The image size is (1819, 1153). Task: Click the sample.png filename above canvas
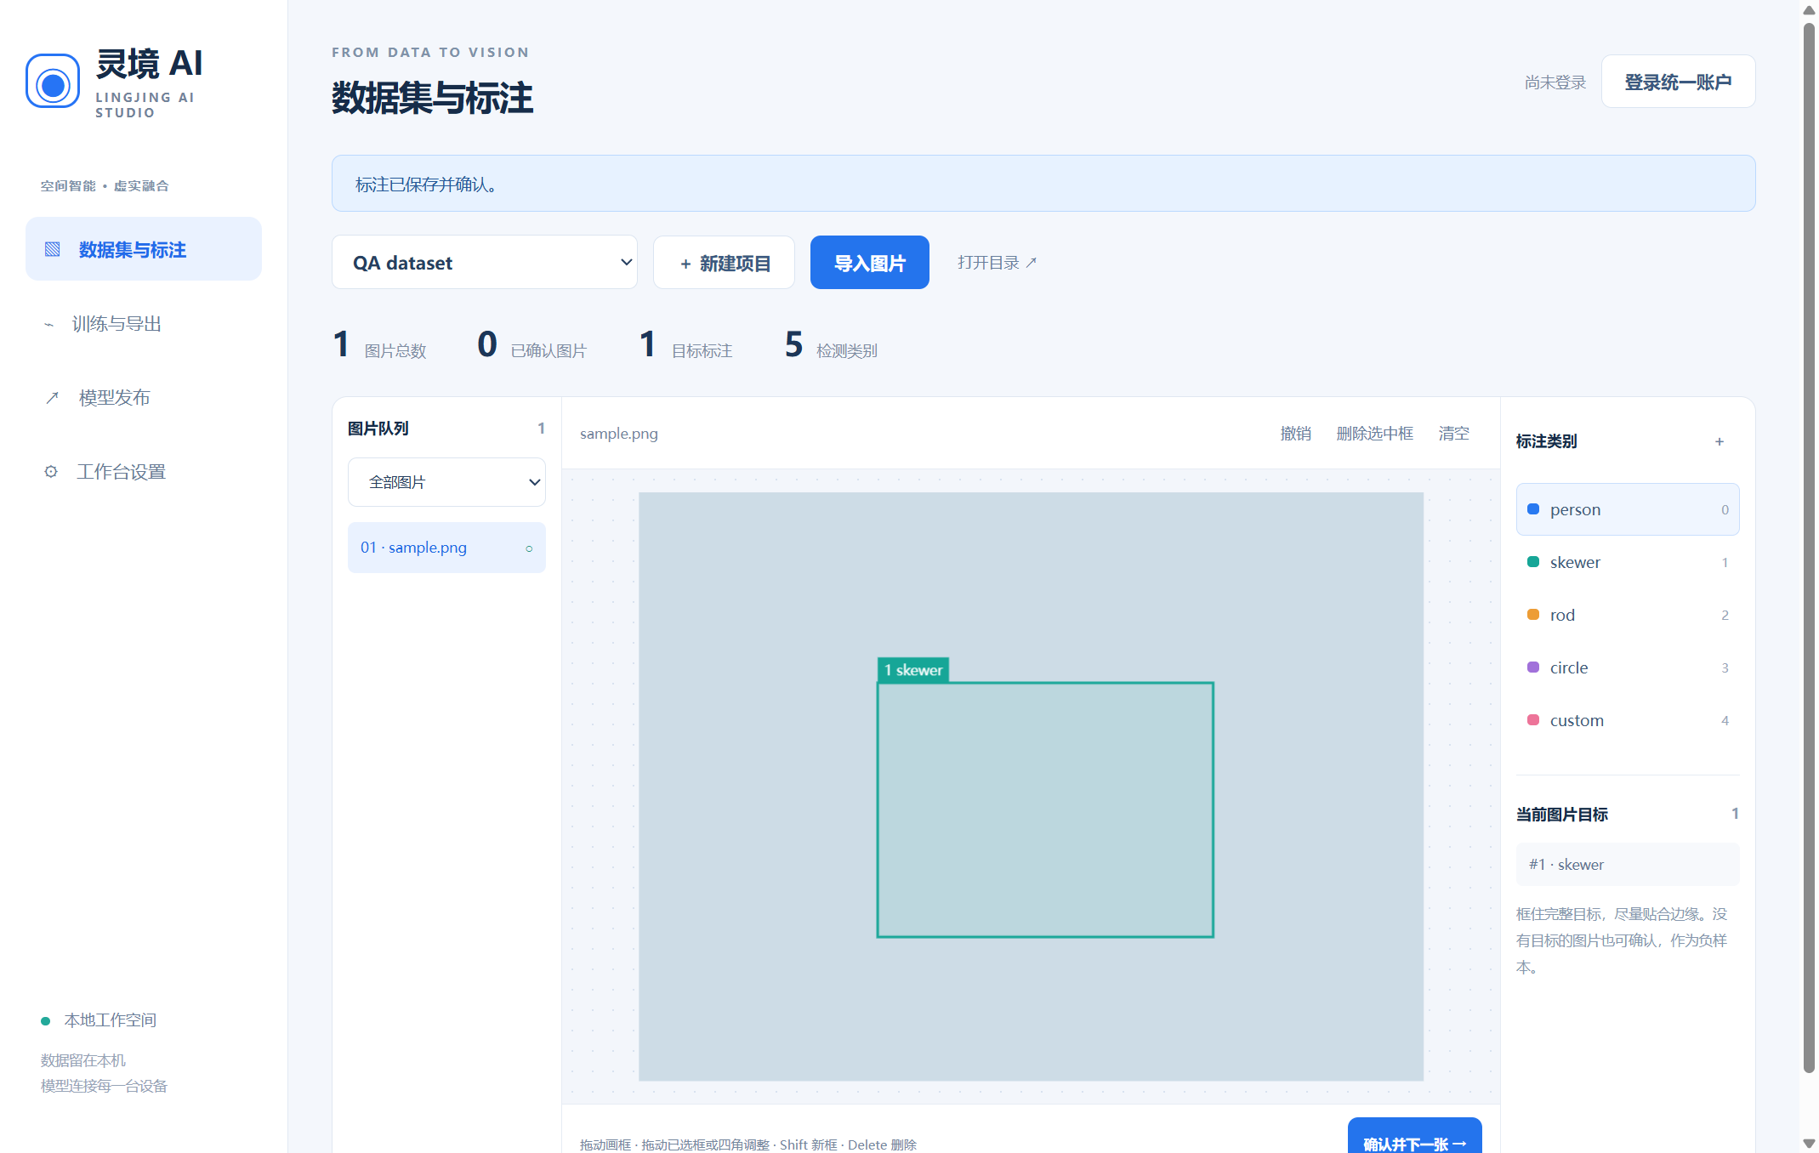pos(619,434)
